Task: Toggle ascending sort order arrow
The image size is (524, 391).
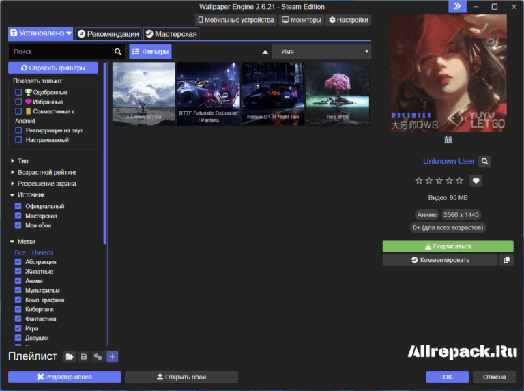Action: (x=265, y=52)
